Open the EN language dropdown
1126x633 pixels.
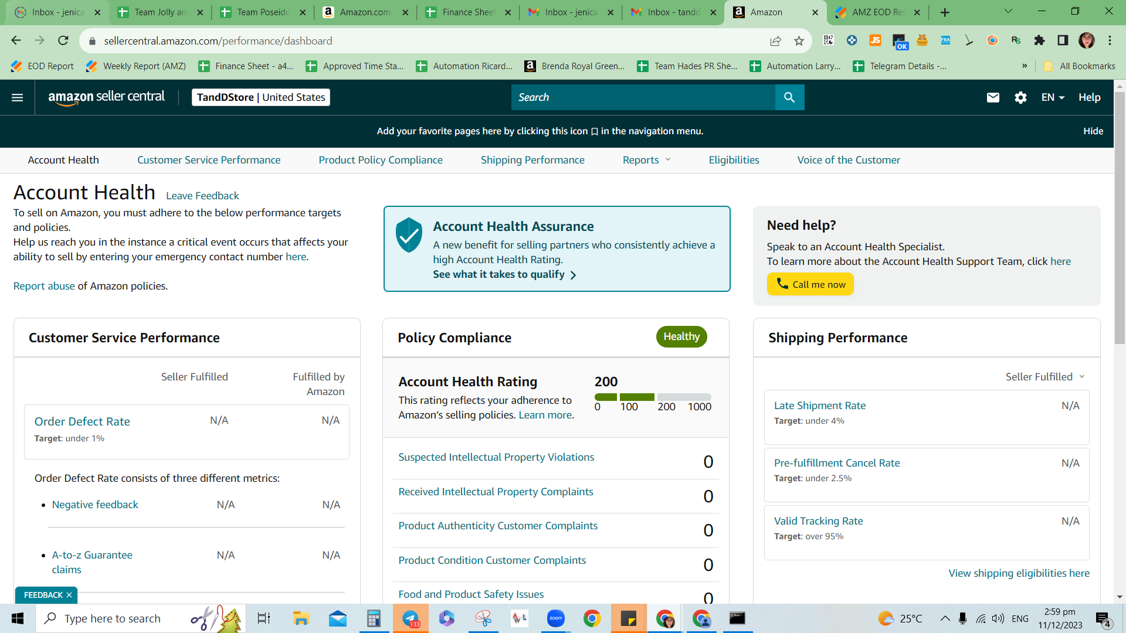pos(1053,97)
